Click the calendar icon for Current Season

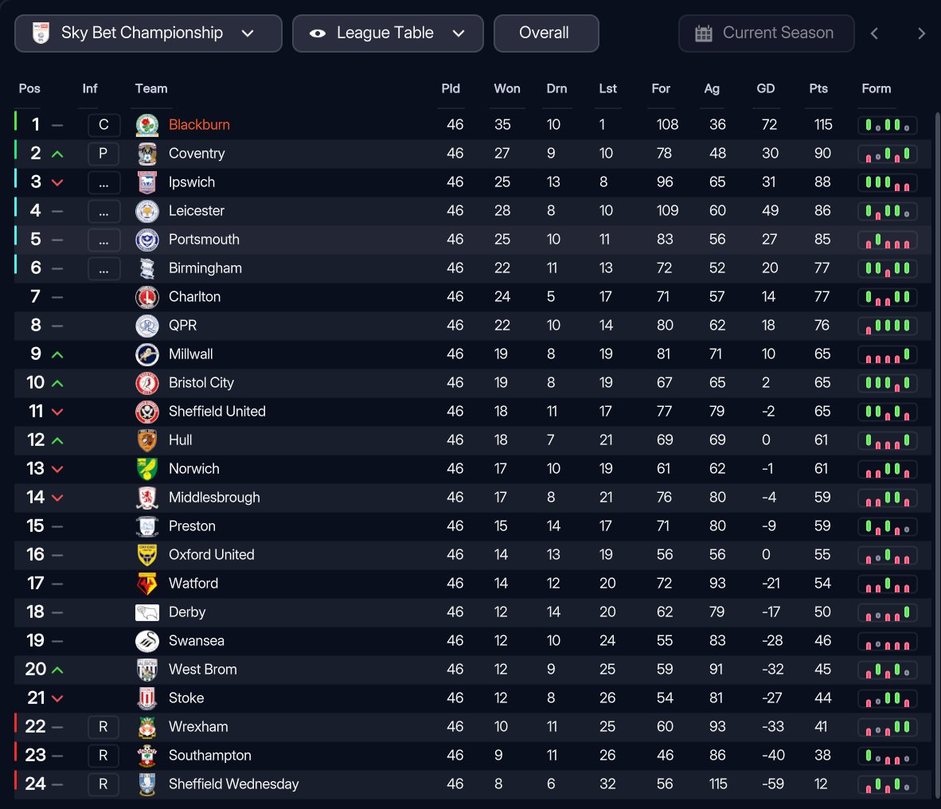(703, 33)
